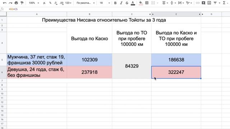The width and height of the screenshot is (230, 129).
Task: Open the fill color picker
Action: tap(141, 3)
